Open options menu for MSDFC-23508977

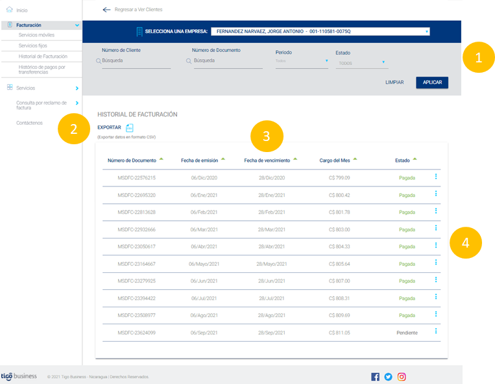coord(436,314)
